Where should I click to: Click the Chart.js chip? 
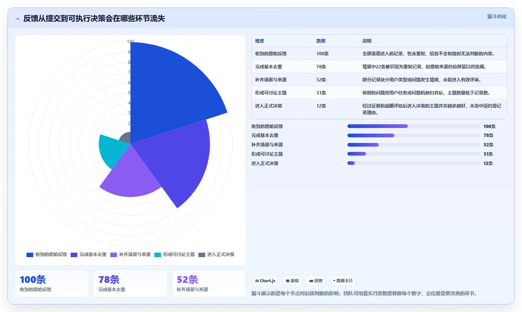(265, 281)
